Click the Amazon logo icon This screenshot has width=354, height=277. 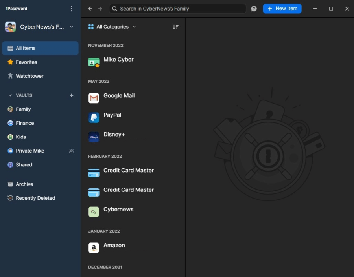tap(94, 248)
